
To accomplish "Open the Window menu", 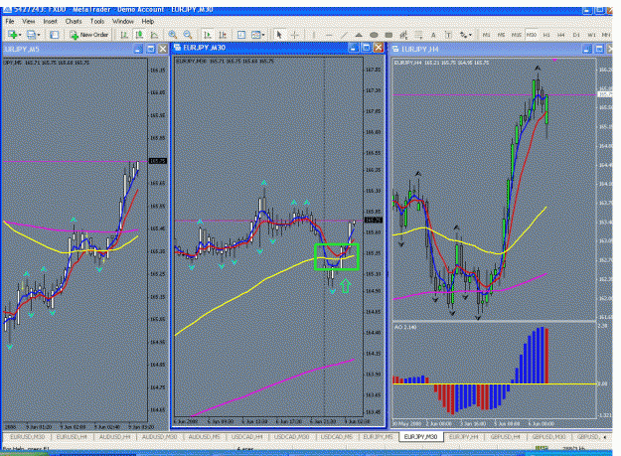I will 123,22.
